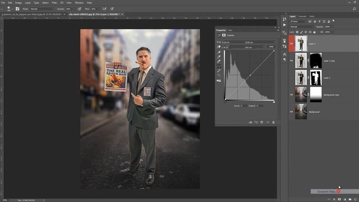
Task: Hide the Background layer eye icon
Action: tap(292, 112)
